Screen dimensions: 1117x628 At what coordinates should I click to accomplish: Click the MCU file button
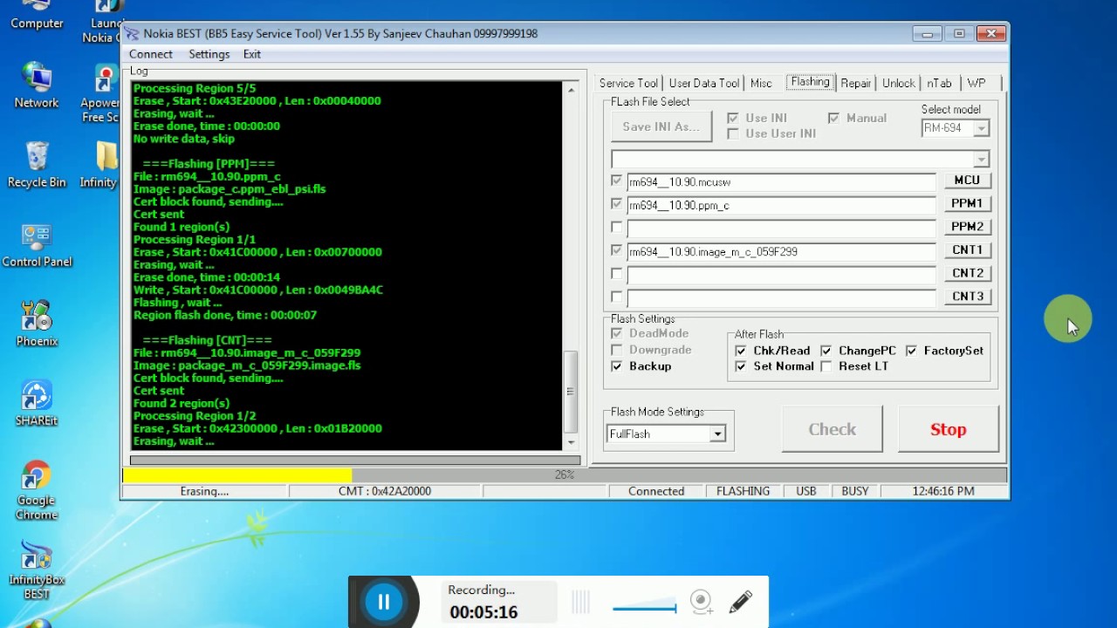(x=967, y=181)
